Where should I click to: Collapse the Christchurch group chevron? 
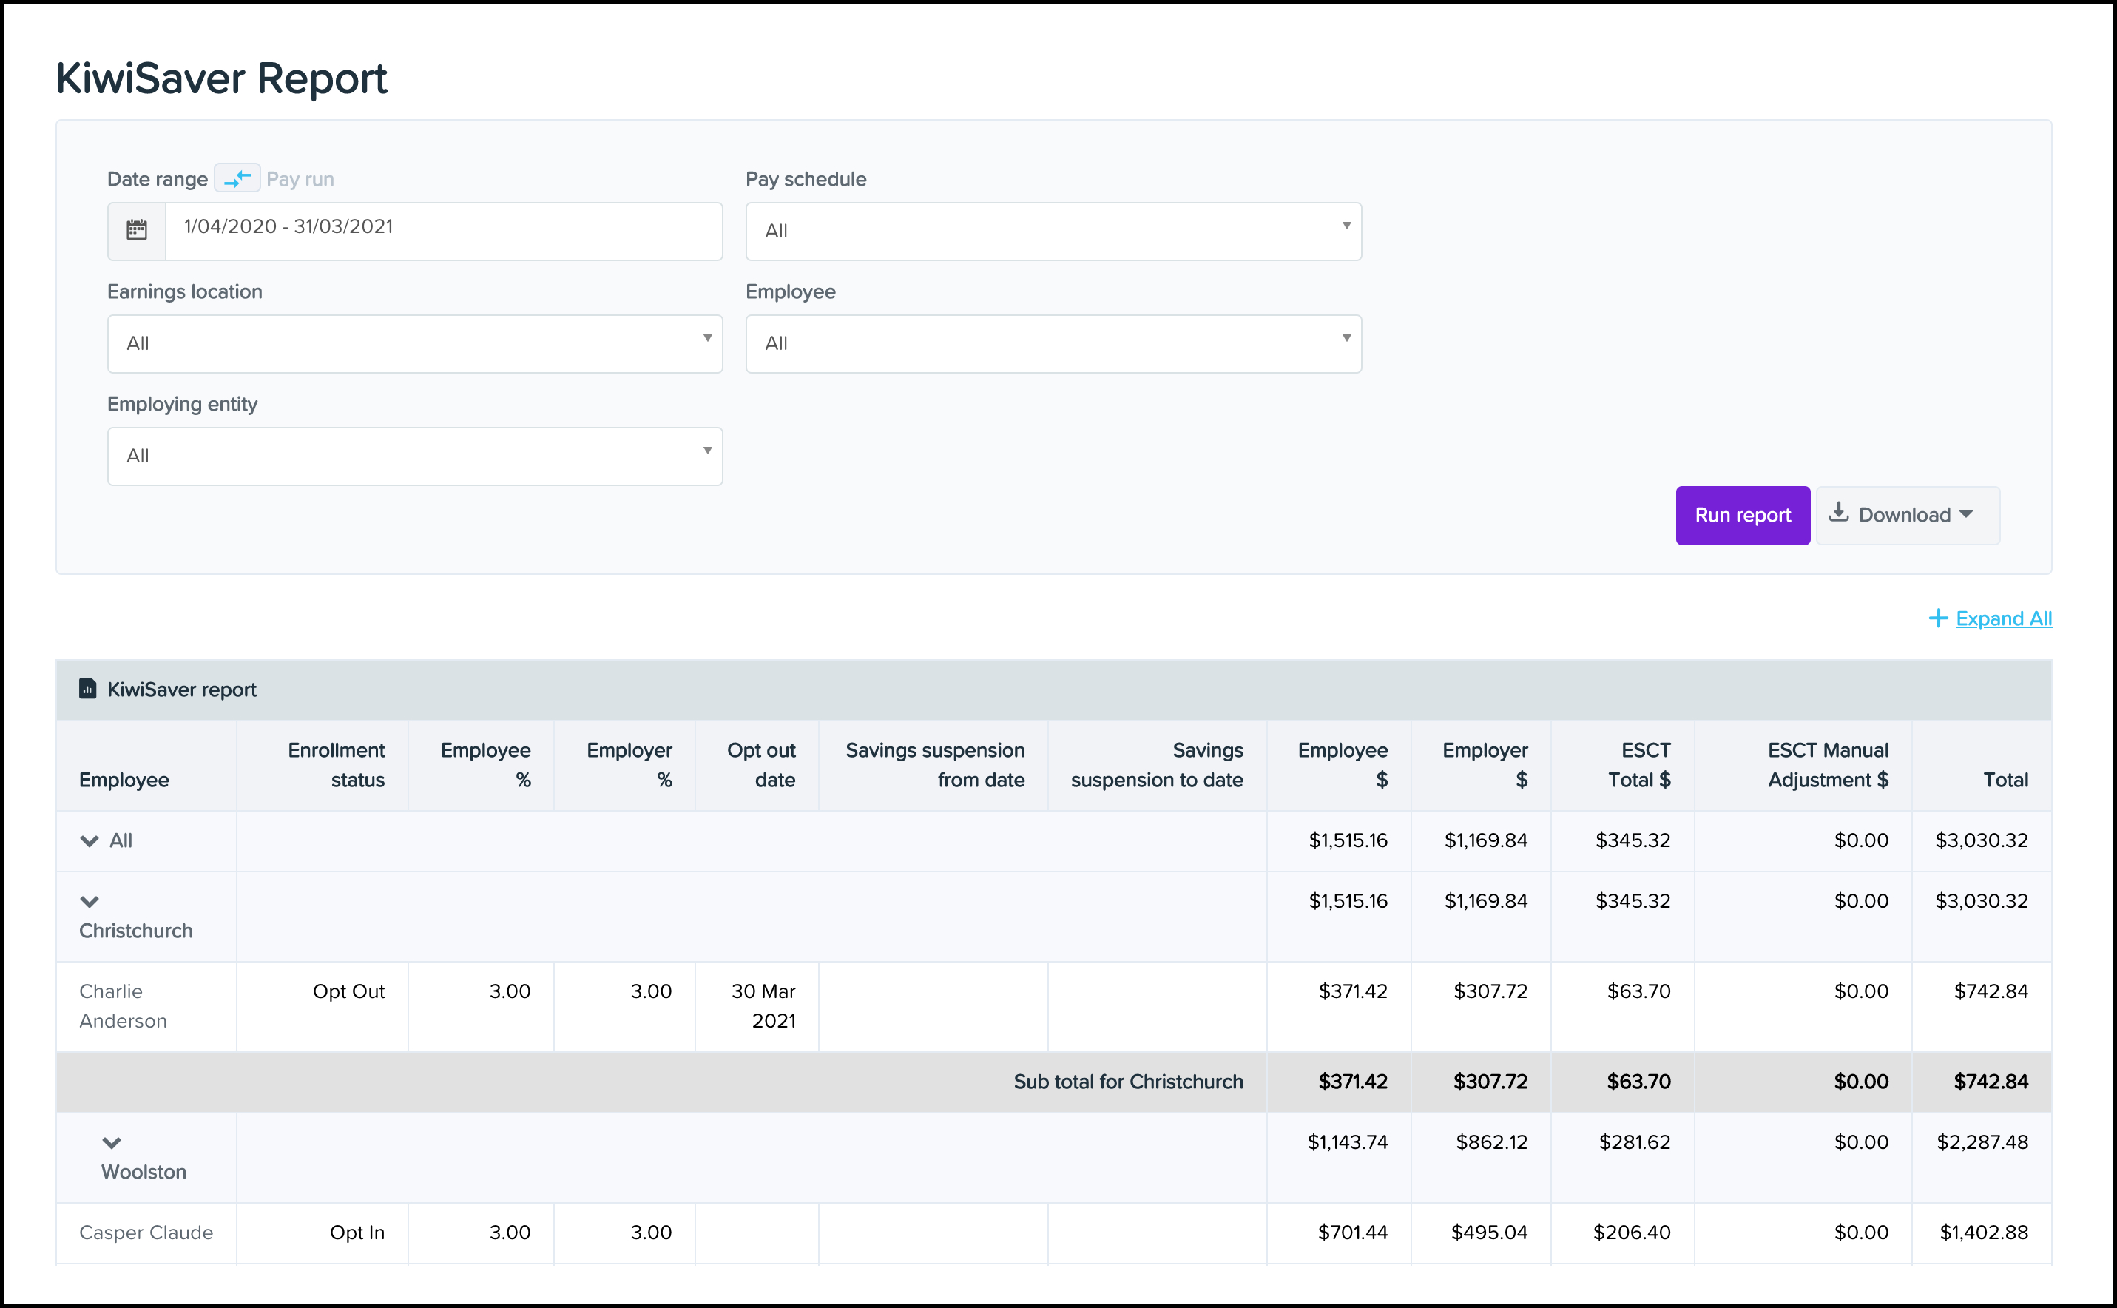89,901
